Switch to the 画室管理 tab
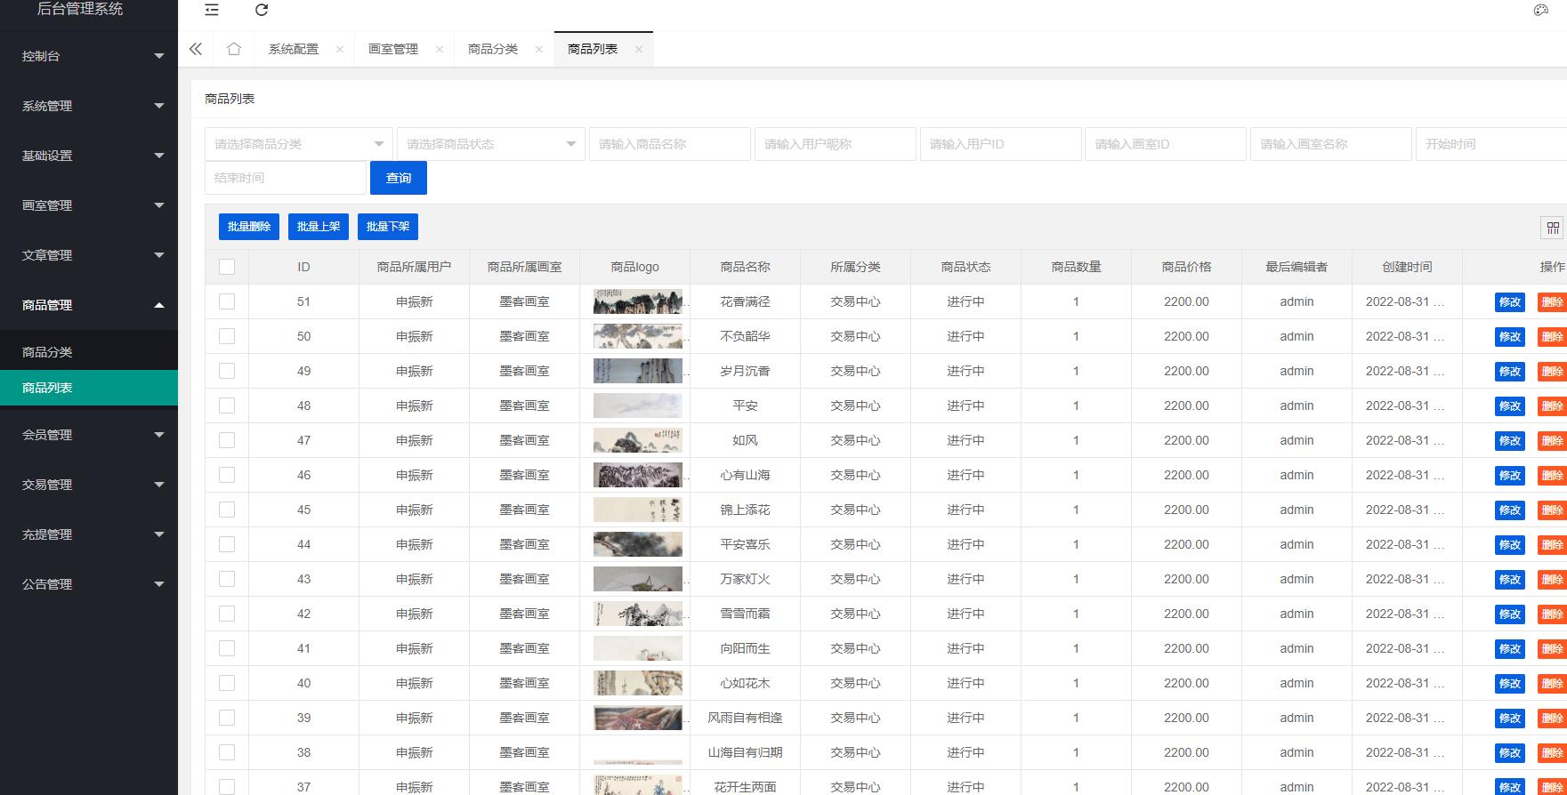The width and height of the screenshot is (1567, 795). coord(393,49)
